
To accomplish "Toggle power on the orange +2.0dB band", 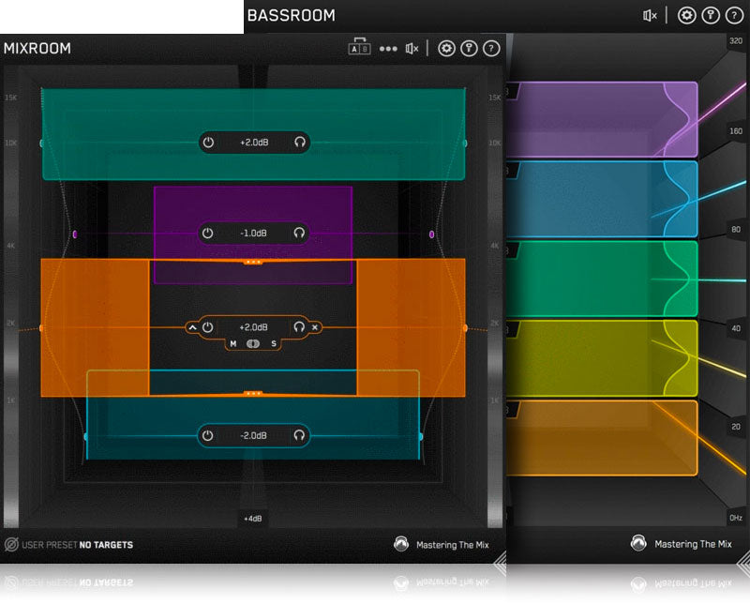I will coord(207,327).
